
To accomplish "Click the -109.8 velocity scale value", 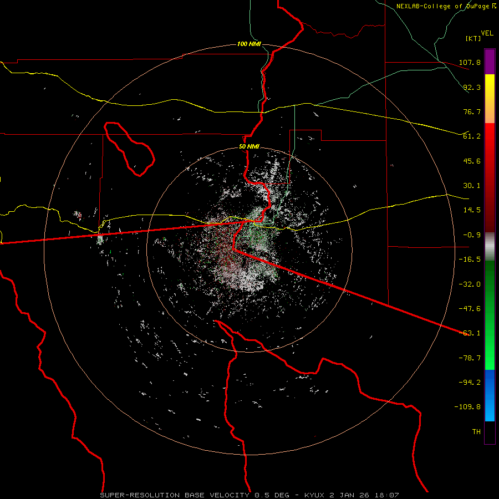I will (x=467, y=407).
